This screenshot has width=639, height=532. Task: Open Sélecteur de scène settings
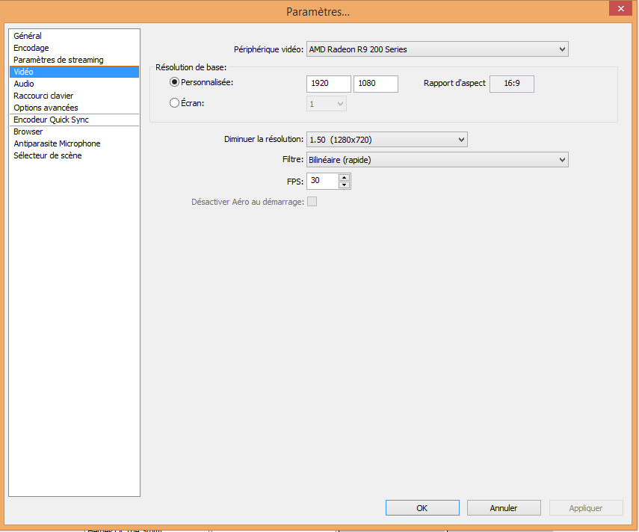pyautogui.click(x=74, y=155)
